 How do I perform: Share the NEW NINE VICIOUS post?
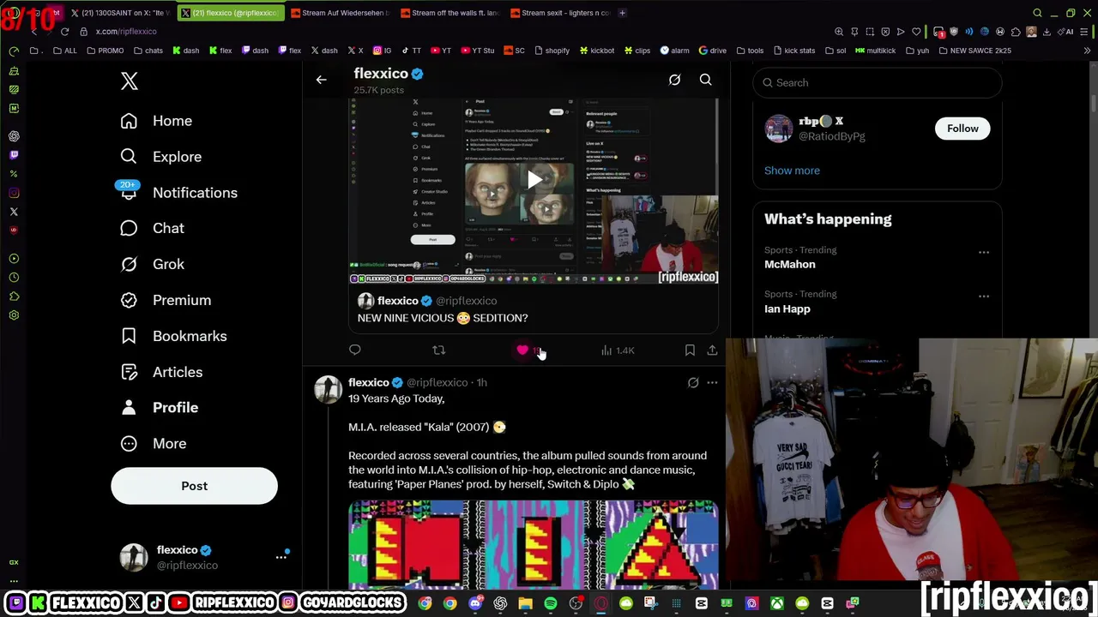[x=712, y=350]
